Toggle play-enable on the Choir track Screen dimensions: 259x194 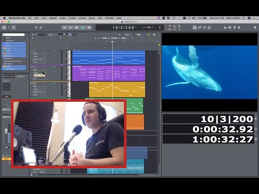(54, 83)
